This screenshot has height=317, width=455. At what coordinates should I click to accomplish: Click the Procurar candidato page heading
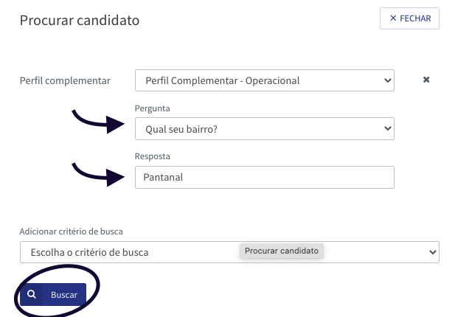pyautogui.click(x=80, y=21)
